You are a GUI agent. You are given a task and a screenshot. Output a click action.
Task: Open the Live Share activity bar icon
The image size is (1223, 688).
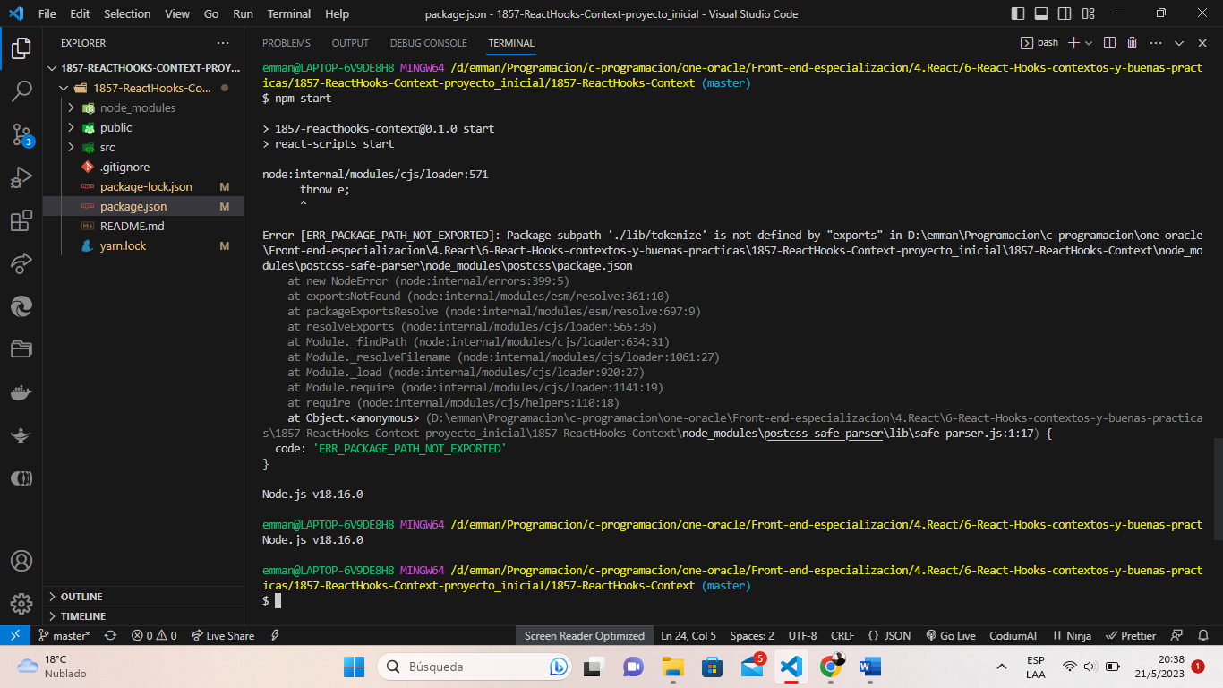[21, 263]
